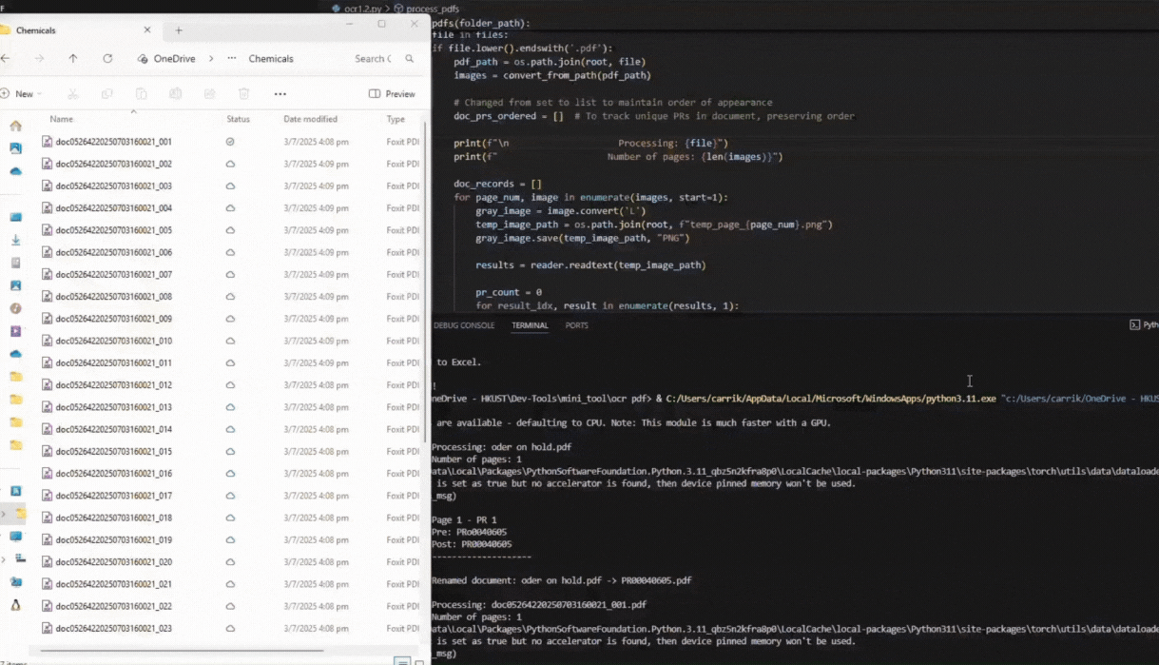Image resolution: width=1159 pixels, height=665 pixels.
Task: Click the Paste icon in Explorer toolbar
Action: pyautogui.click(x=142, y=93)
